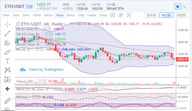
Task: Open the indicators chart icon in toolbar
Action: pyautogui.click(x=113, y=15)
